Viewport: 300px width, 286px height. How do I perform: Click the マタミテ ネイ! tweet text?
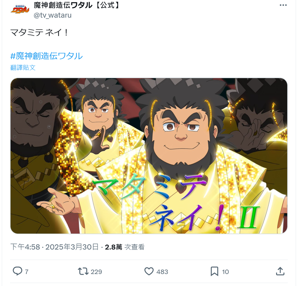tap(39, 32)
